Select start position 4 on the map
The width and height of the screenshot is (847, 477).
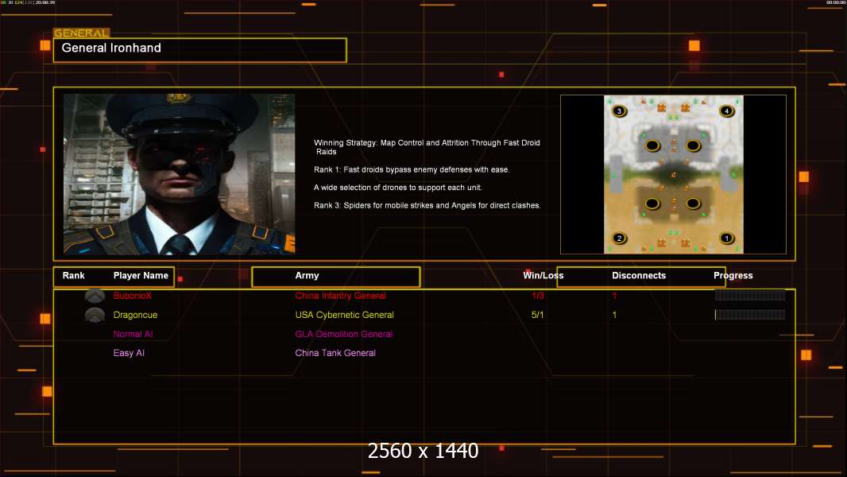(x=726, y=111)
